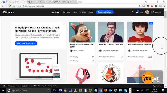Click the wreath girl illustration thumbnail
Viewport: 167px width, 93px height.
111,73
